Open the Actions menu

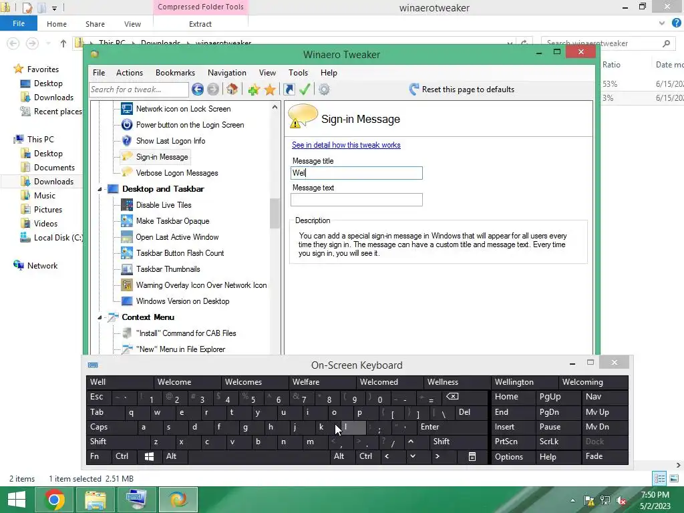click(x=130, y=73)
